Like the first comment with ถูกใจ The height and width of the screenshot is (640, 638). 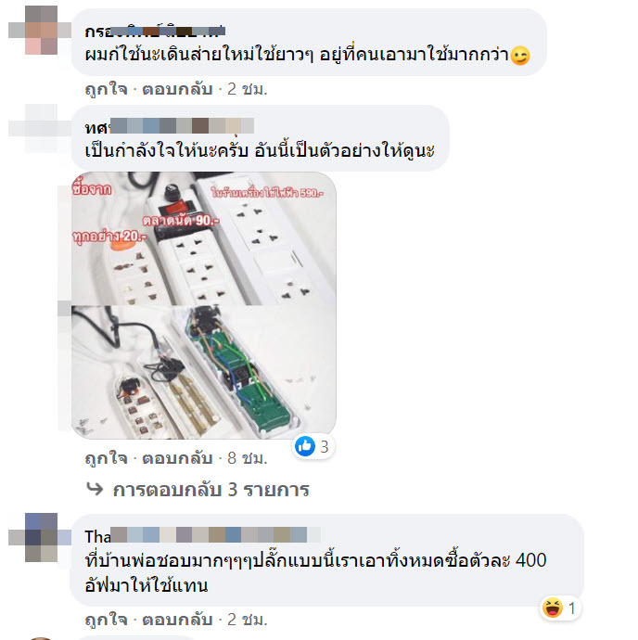coord(106,89)
